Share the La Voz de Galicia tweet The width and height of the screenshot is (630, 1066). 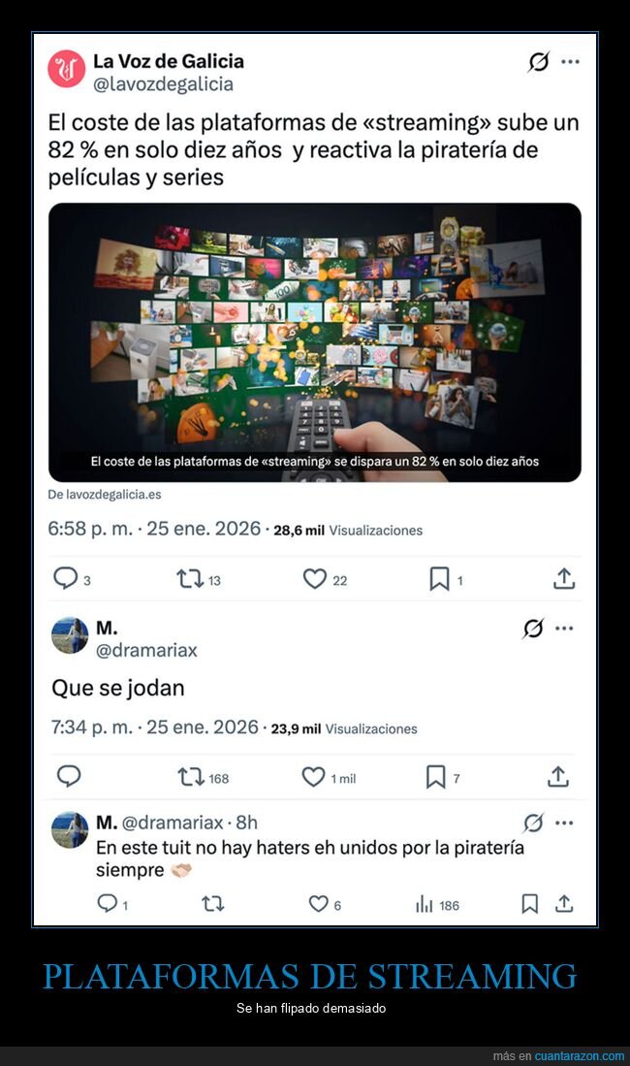pyautogui.click(x=564, y=578)
